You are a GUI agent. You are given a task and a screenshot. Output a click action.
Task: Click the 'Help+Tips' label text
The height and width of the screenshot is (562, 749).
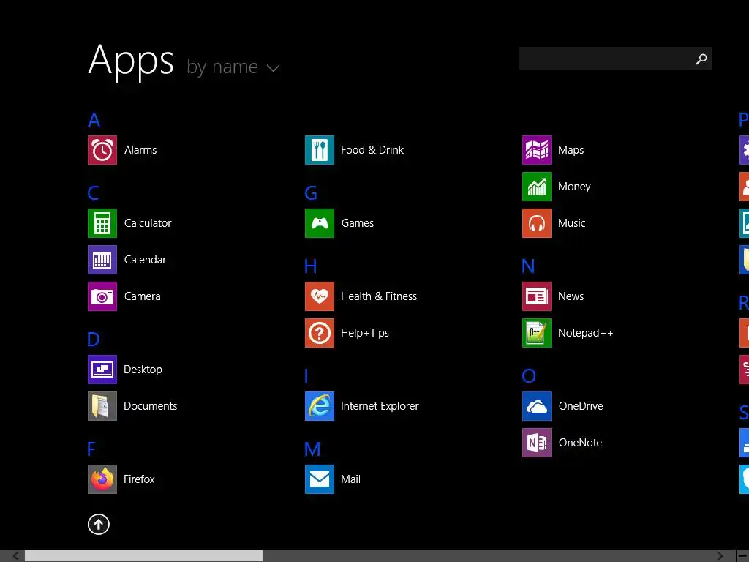[365, 333]
